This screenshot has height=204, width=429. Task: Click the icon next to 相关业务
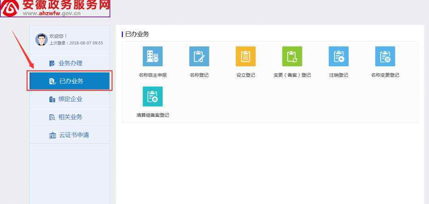click(52, 117)
